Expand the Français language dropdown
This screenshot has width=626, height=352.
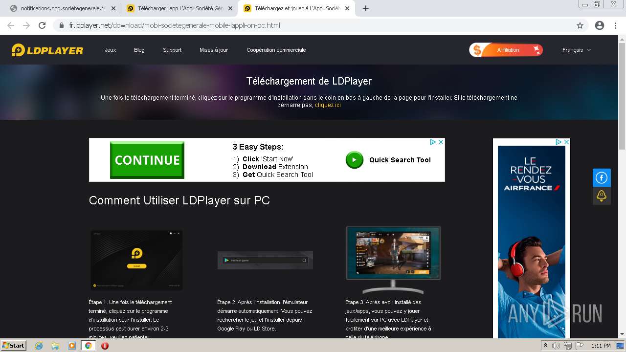(577, 50)
